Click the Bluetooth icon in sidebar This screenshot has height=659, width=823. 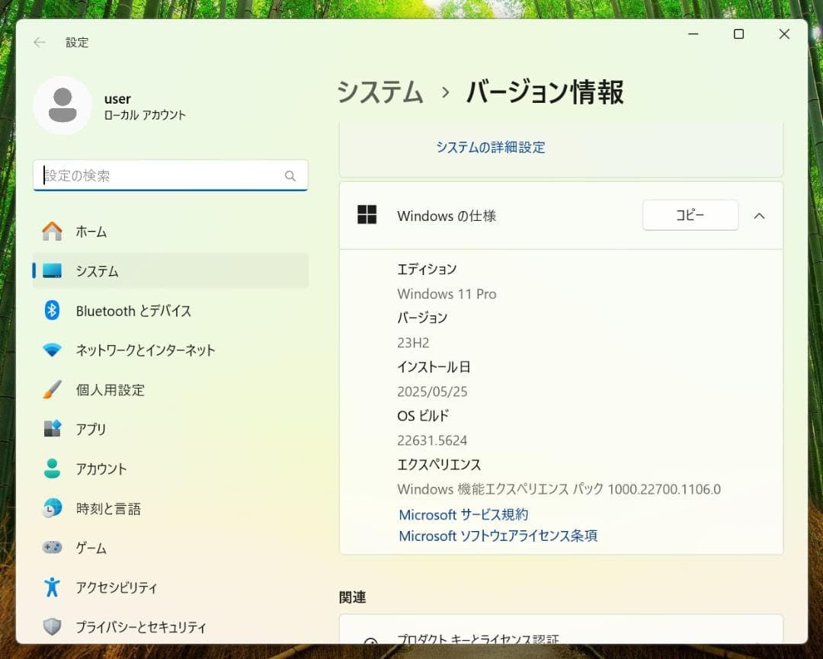click(x=52, y=311)
